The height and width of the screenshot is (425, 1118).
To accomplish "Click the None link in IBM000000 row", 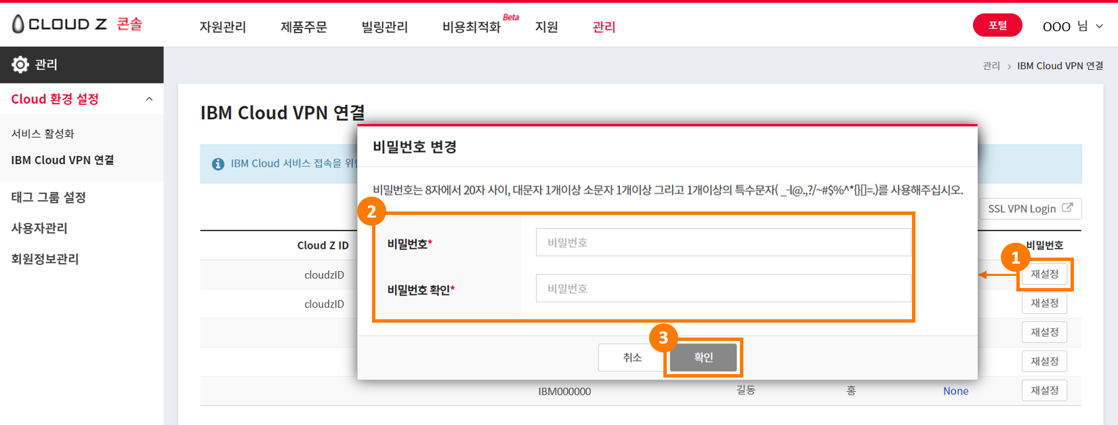I will [955, 391].
